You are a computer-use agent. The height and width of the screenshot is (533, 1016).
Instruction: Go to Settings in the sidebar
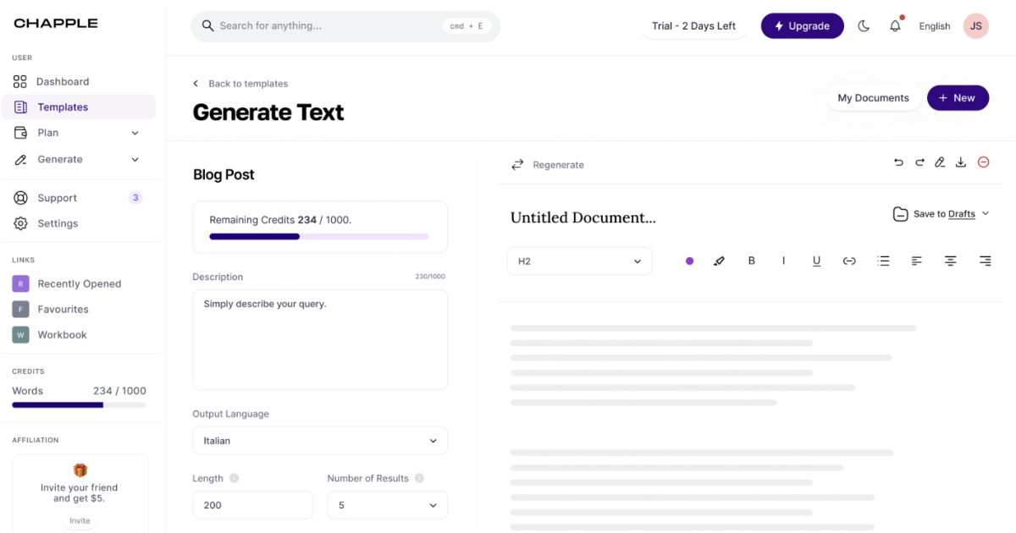(58, 223)
